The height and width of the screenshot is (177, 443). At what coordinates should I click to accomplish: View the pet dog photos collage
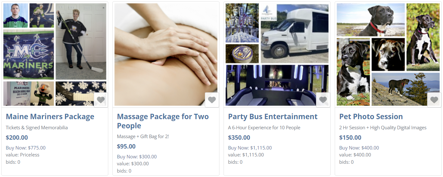click(x=388, y=55)
